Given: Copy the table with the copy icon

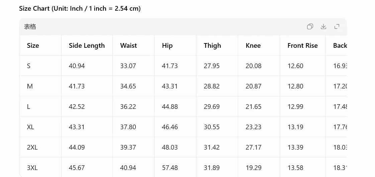Looking at the screenshot, I should click(310, 26).
